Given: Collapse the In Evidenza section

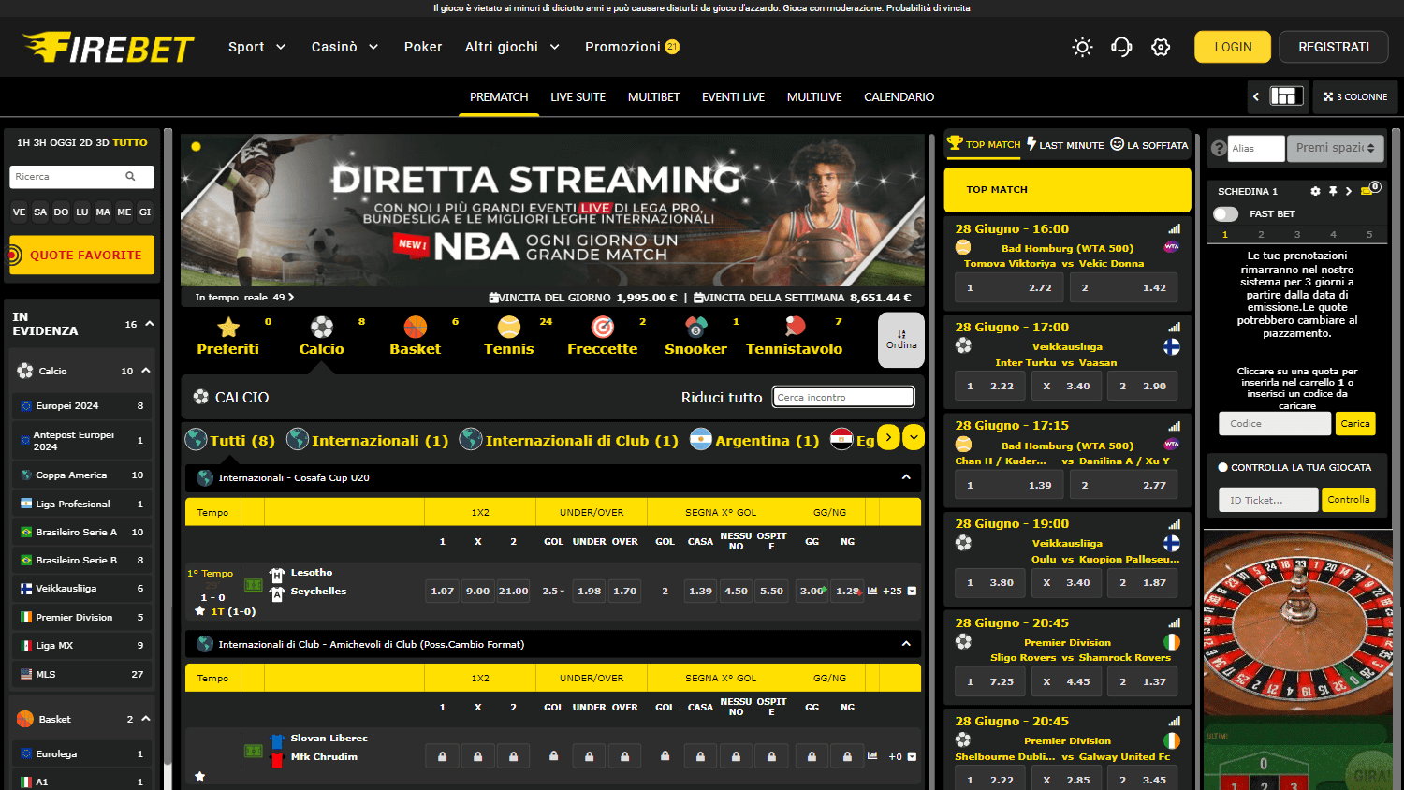Looking at the screenshot, I should click(x=149, y=324).
